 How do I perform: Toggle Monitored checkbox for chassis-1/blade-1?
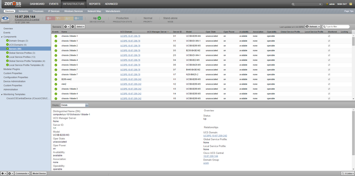(329, 41)
